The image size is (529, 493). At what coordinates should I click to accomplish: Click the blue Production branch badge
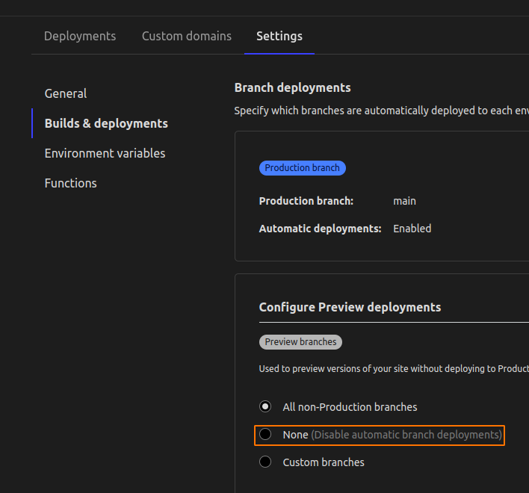[x=302, y=168]
